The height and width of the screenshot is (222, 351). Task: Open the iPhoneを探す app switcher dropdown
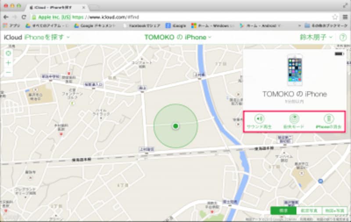click(47, 37)
